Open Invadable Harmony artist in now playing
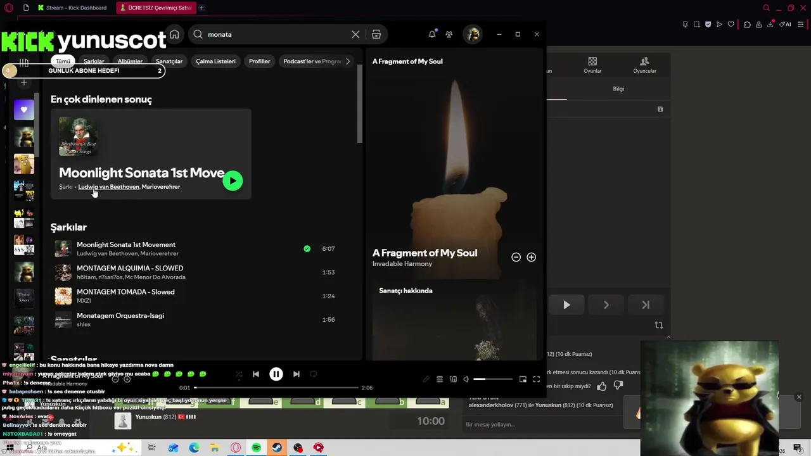Viewport: 811px width, 456px height. point(402,264)
